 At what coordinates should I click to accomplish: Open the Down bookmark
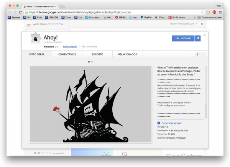[x=66, y=17]
